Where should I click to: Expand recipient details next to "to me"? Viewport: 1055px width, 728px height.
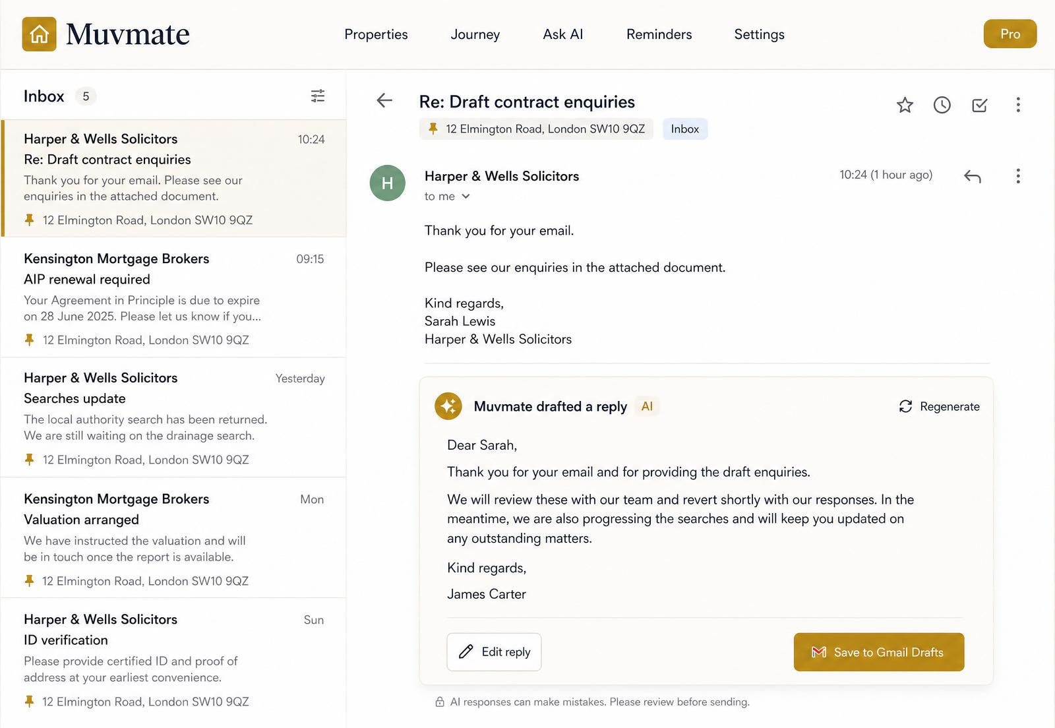(466, 197)
